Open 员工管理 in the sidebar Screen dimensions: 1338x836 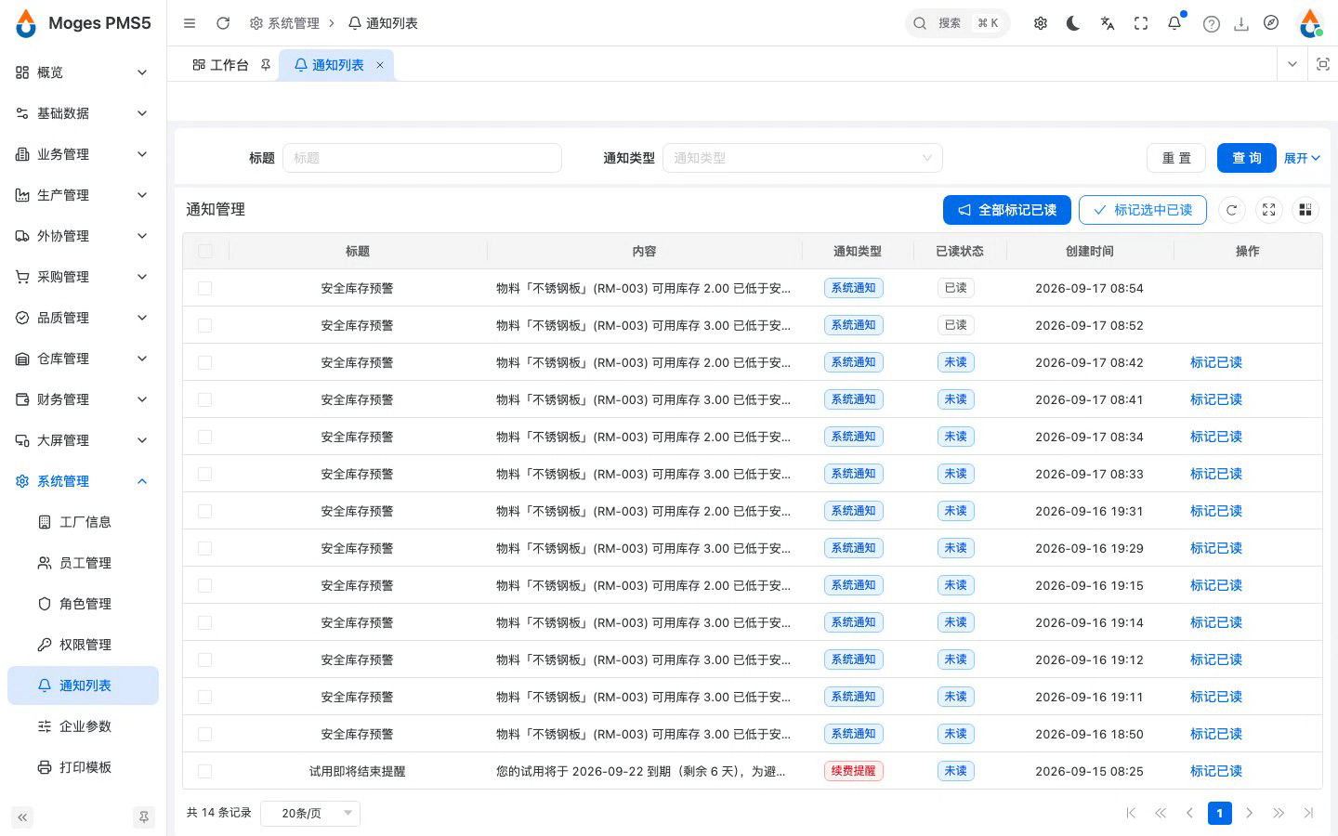pyautogui.click(x=83, y=563)
